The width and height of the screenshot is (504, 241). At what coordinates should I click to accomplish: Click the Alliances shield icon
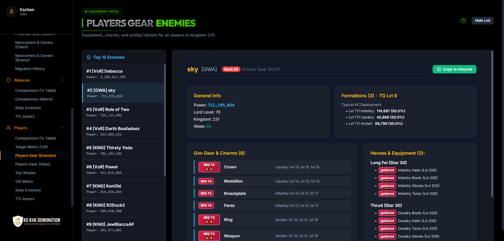coord(8,80)
